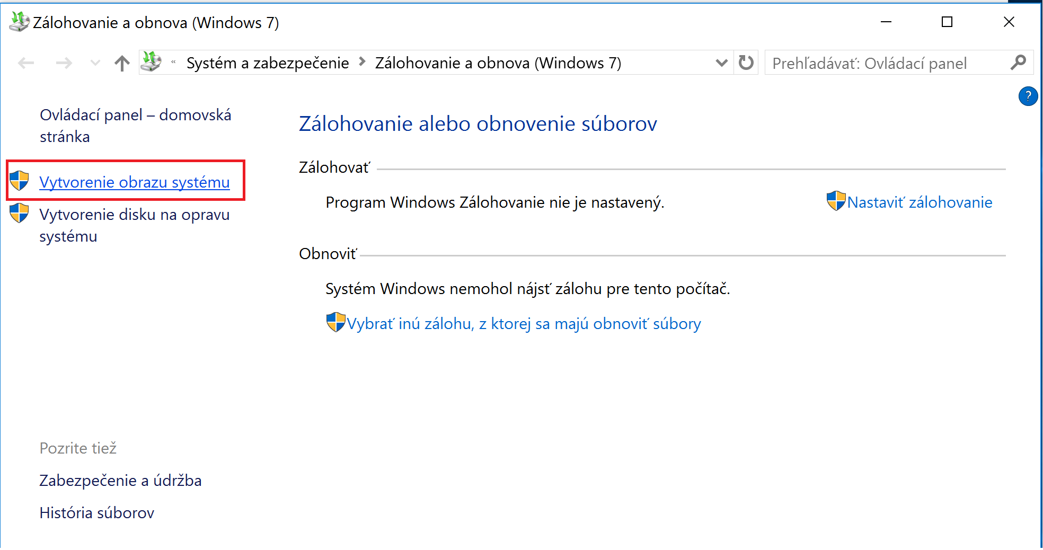Viewport: 1043px width, 550px height.
Task: Click the 'Obnoviť' section label
Action: [x=329, y=254]
